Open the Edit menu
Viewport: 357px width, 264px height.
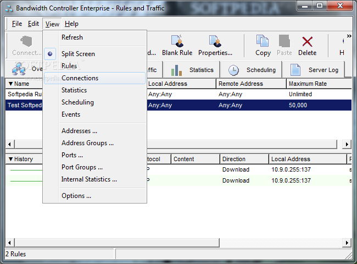tap(34, 24)
